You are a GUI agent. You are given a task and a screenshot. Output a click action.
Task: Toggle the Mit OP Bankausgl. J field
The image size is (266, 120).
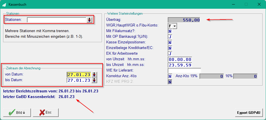(170, 37)
